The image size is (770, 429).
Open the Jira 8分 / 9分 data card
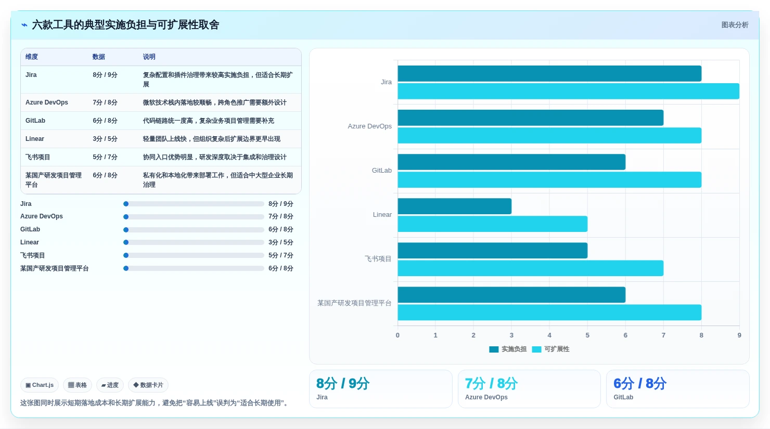coord(381,389)
